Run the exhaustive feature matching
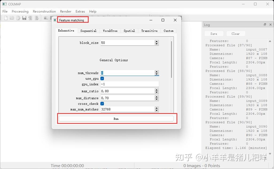The height and width of the screenshot is (169, 274). pos(117,118)
